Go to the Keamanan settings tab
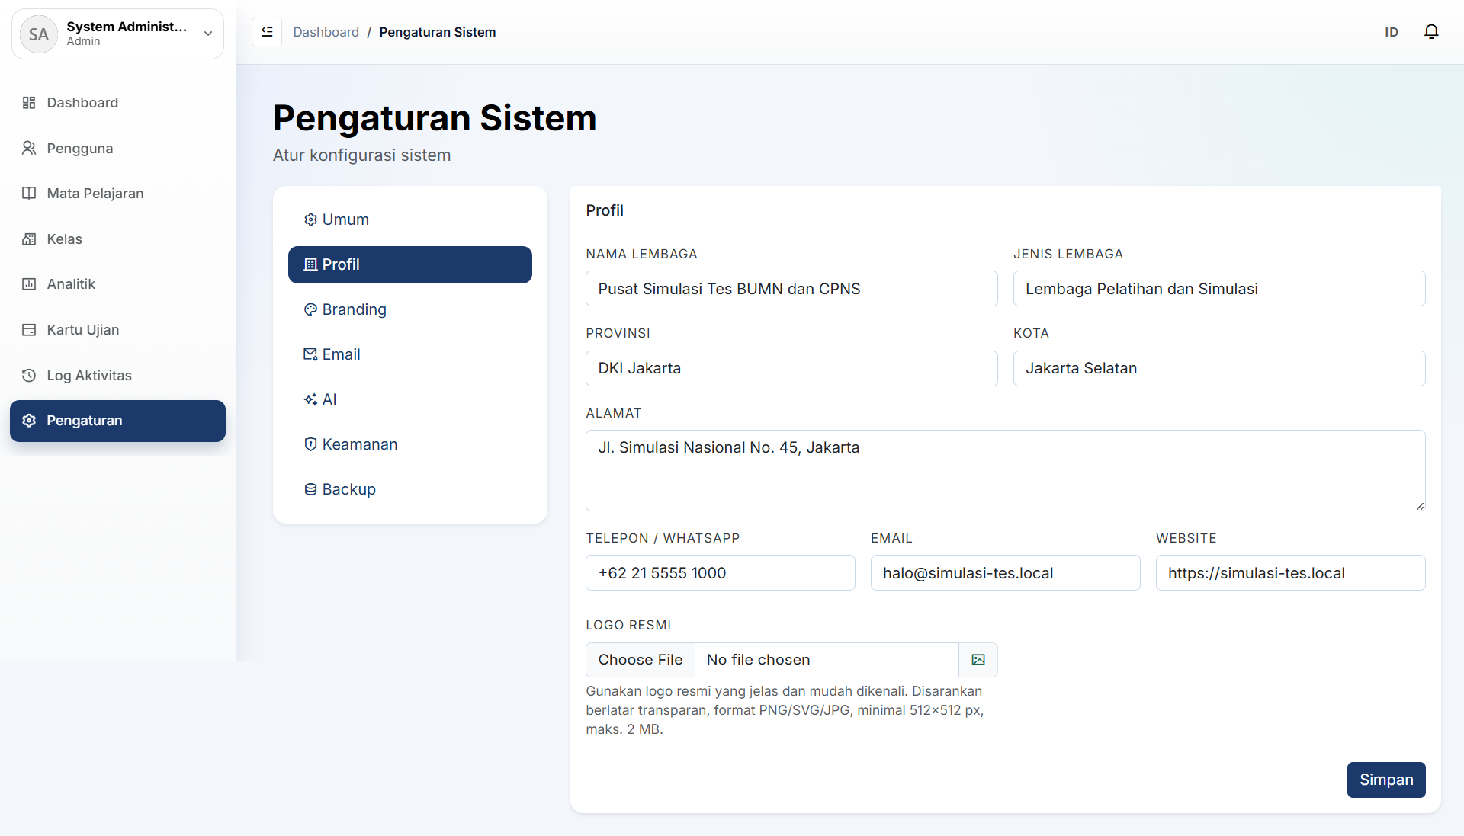 tap(410, 444)
